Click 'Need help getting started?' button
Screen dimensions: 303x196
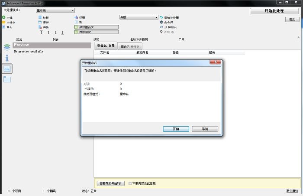110,183
